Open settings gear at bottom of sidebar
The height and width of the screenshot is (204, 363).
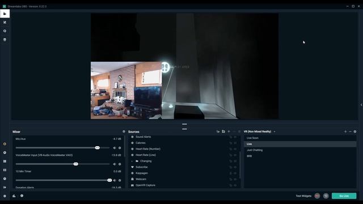5,196
